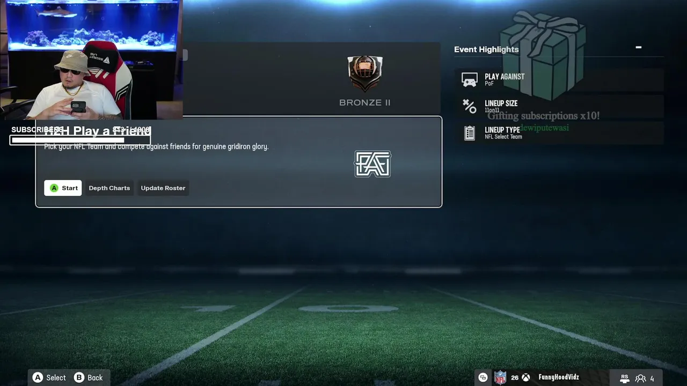Open Depth Charts
Viewport: 687px width, 386px height.
point(109,188)
